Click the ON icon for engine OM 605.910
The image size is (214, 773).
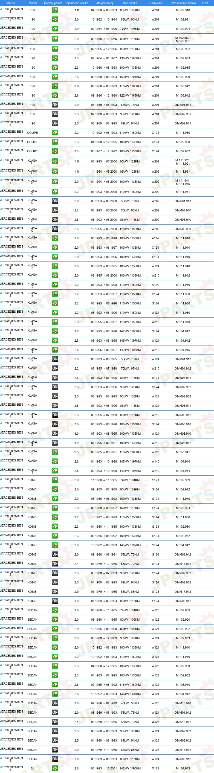click(55, 220)
